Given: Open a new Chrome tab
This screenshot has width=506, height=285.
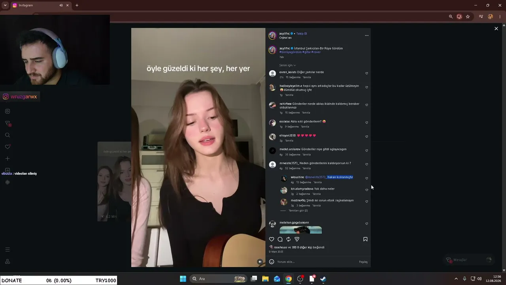Looking at the screenshot, I should tap(77, 5).
